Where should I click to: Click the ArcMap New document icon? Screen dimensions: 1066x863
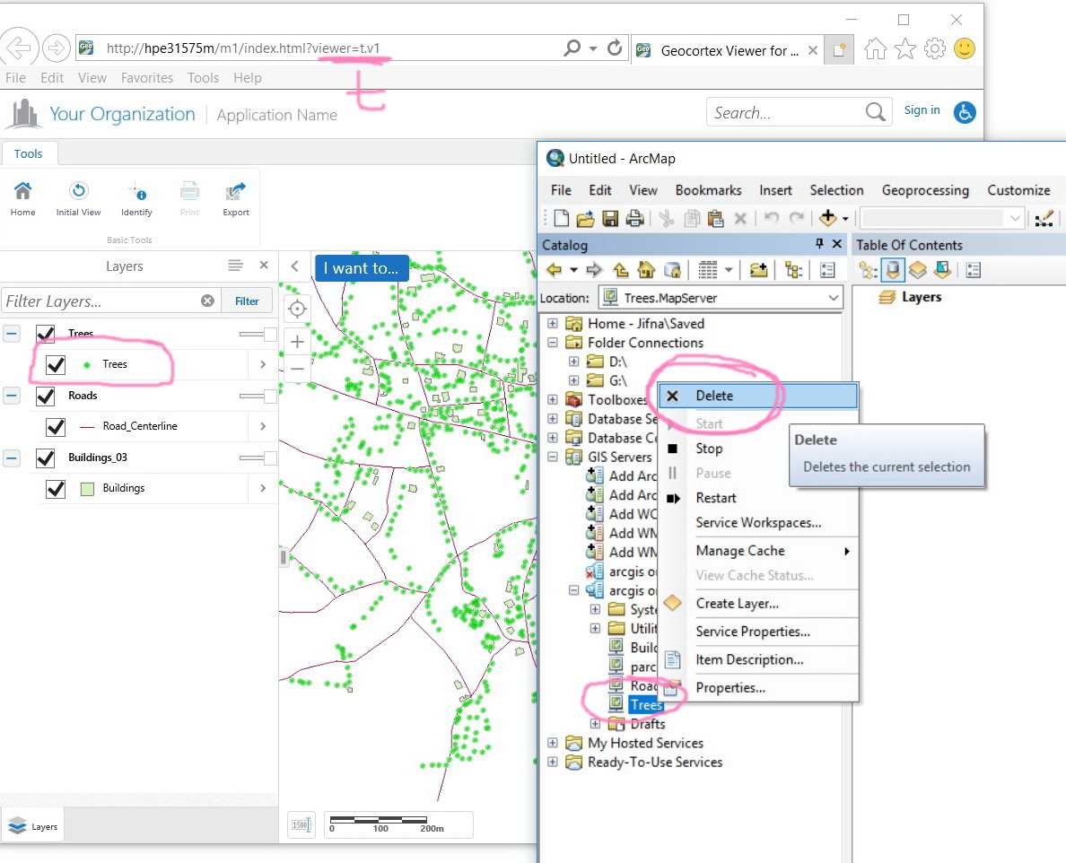562,218
